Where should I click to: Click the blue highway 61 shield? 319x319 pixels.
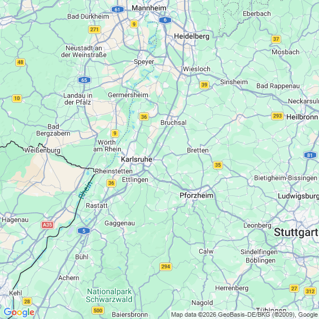(x=117, y=10)
